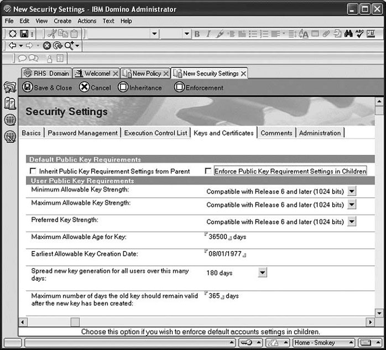Click the person icon in chat toolbar
386x350 pixels.
click(49, 59)
